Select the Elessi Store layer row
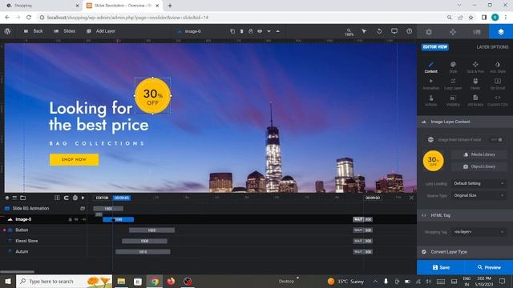Image resolution: width=513 pixels, height=288 pixels. pos(43,241)
